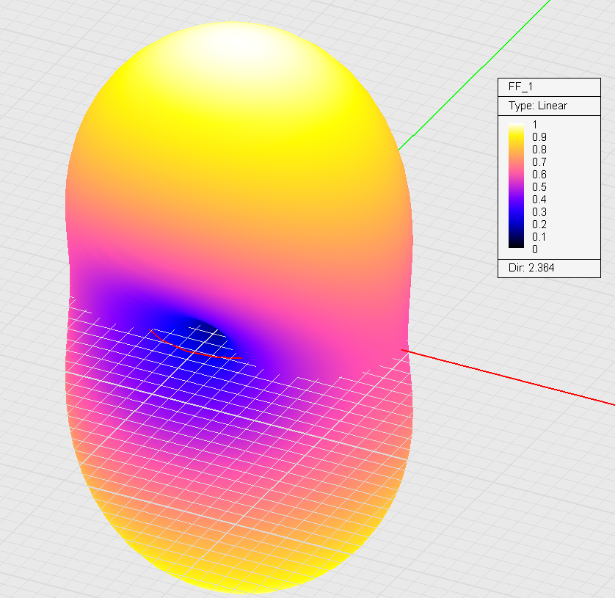
Task: Select the 1 label on color scale
Action: pyautogui.click(x=535, y=125)
